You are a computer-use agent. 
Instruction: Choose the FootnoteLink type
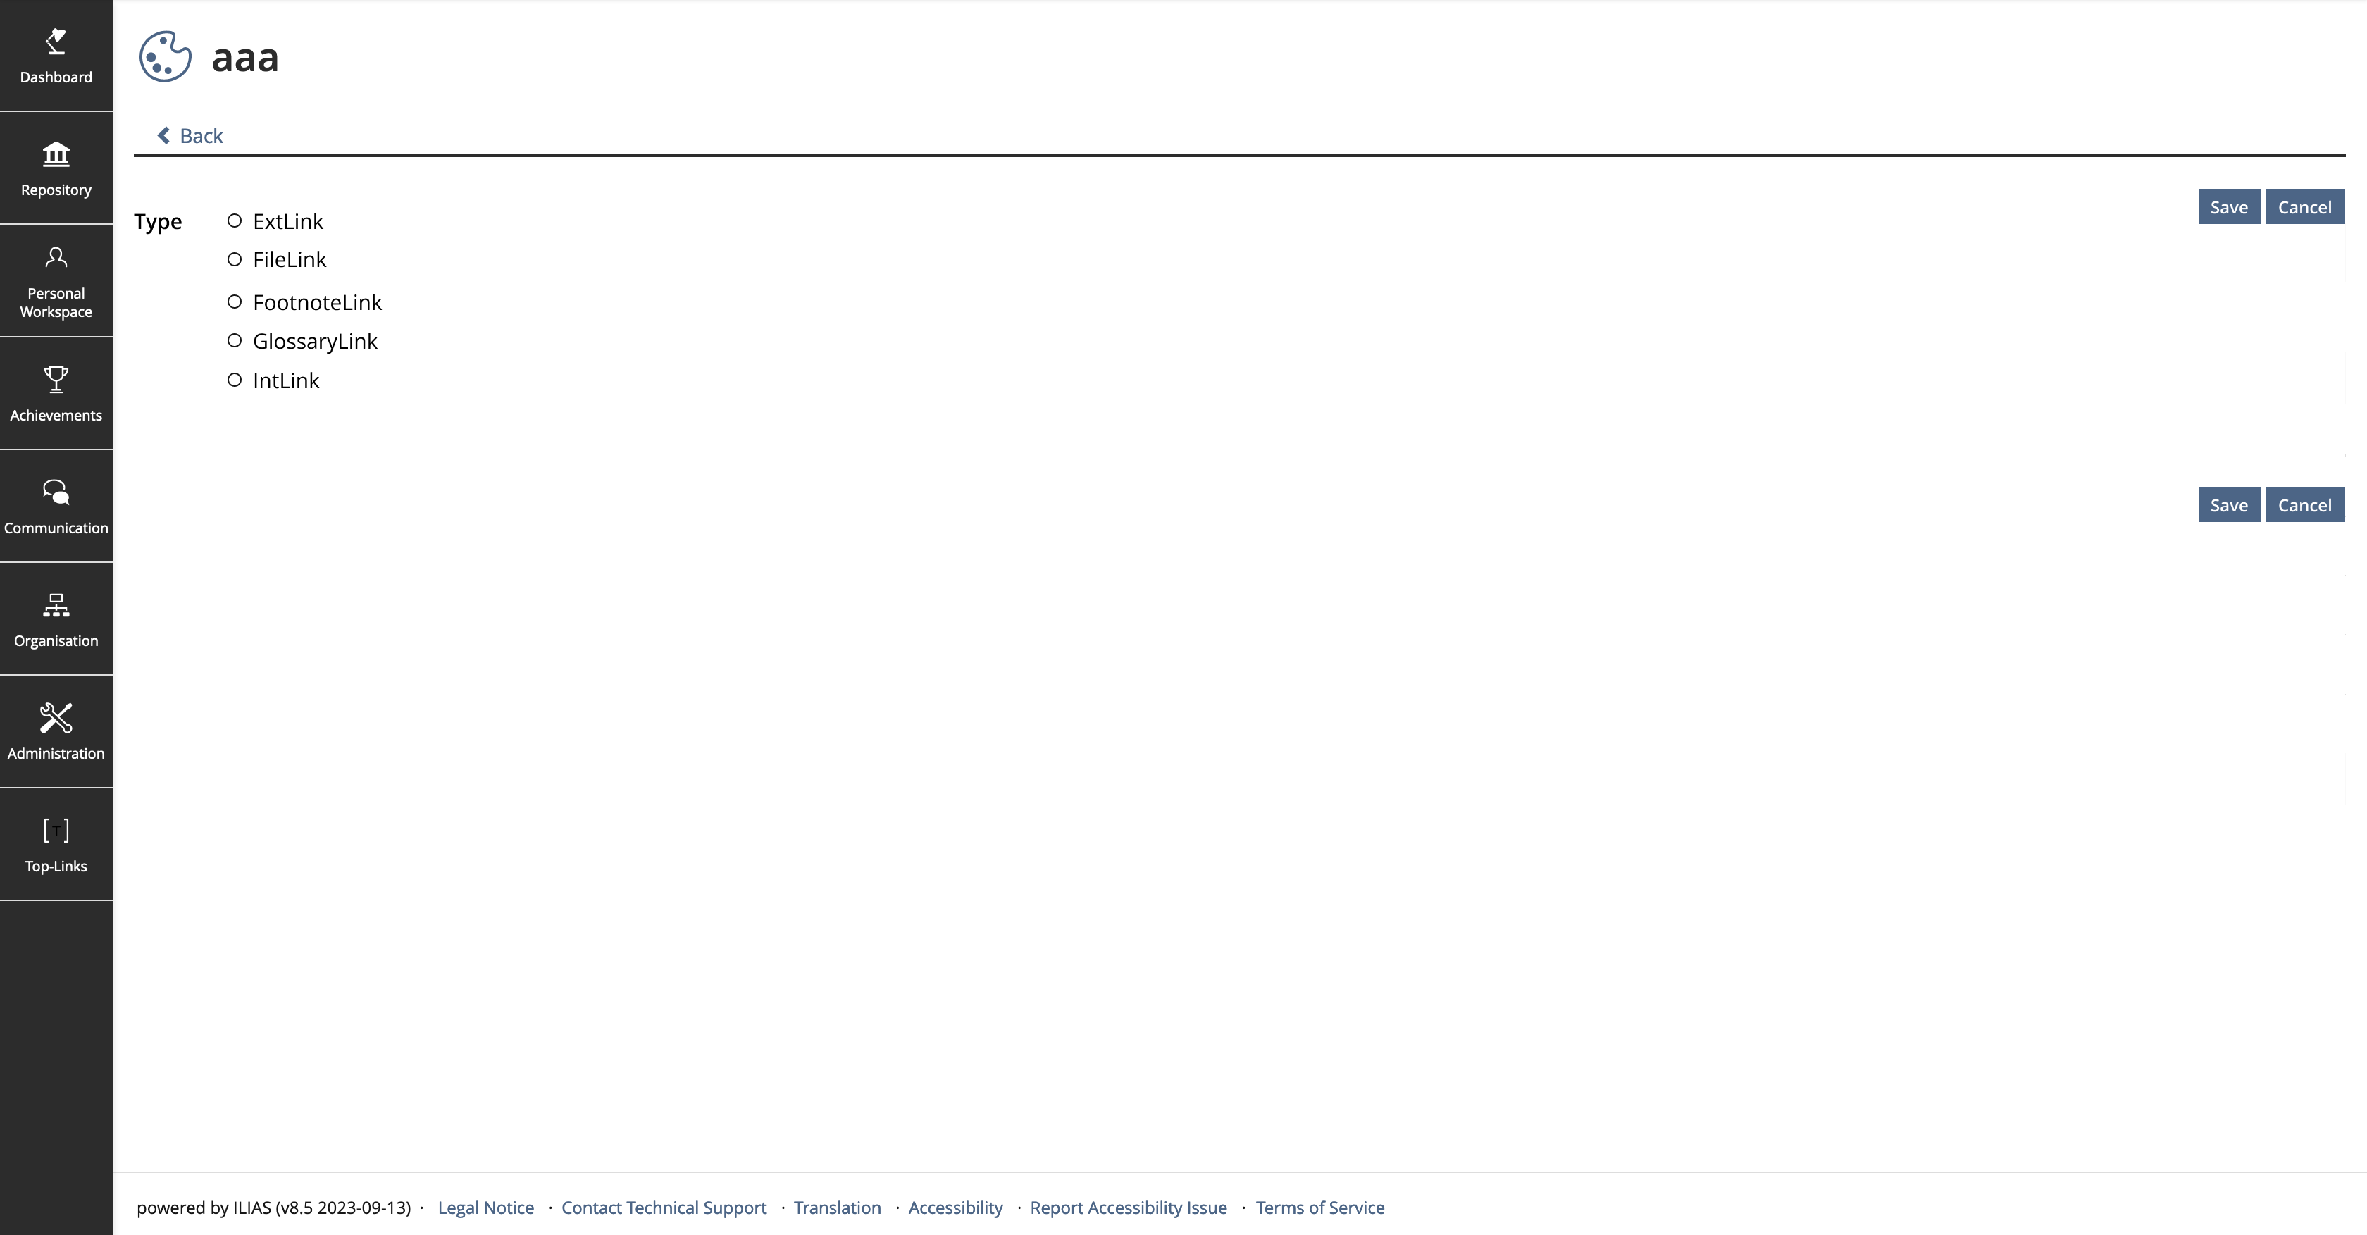tap(235, 302)
